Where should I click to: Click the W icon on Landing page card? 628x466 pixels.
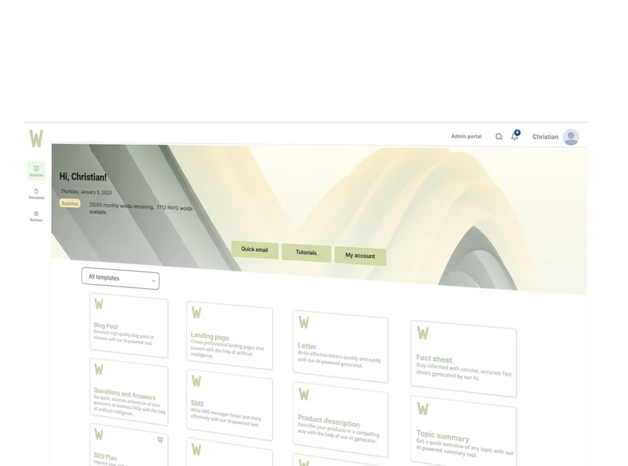[196, 313]
